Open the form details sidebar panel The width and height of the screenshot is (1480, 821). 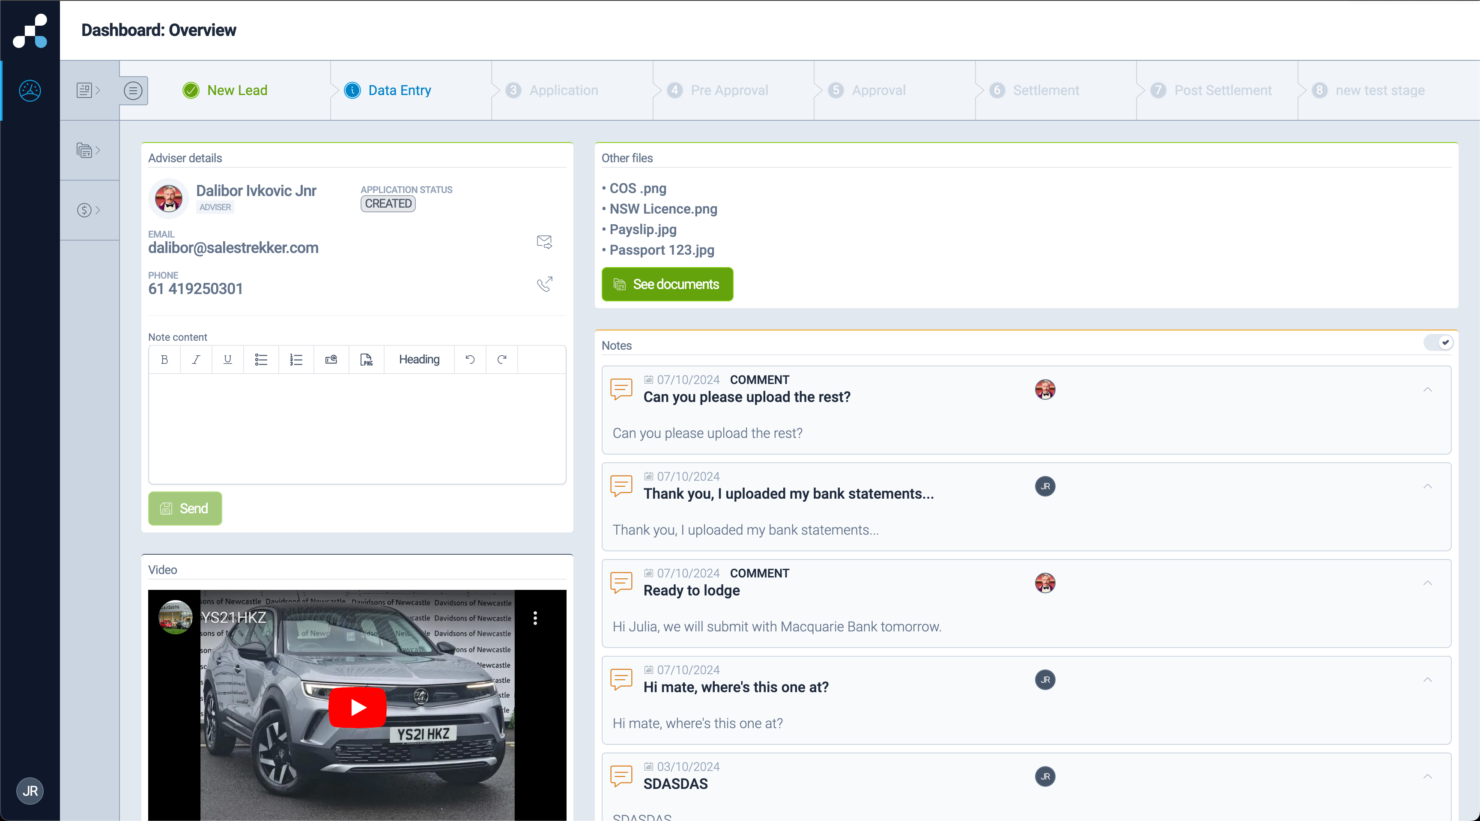tap(89, 90)
